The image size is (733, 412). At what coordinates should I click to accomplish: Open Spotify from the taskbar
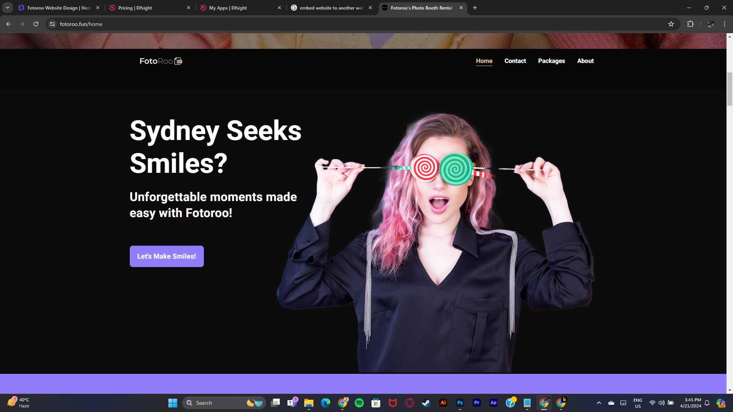pyautogui.click(x=359, y=403)
